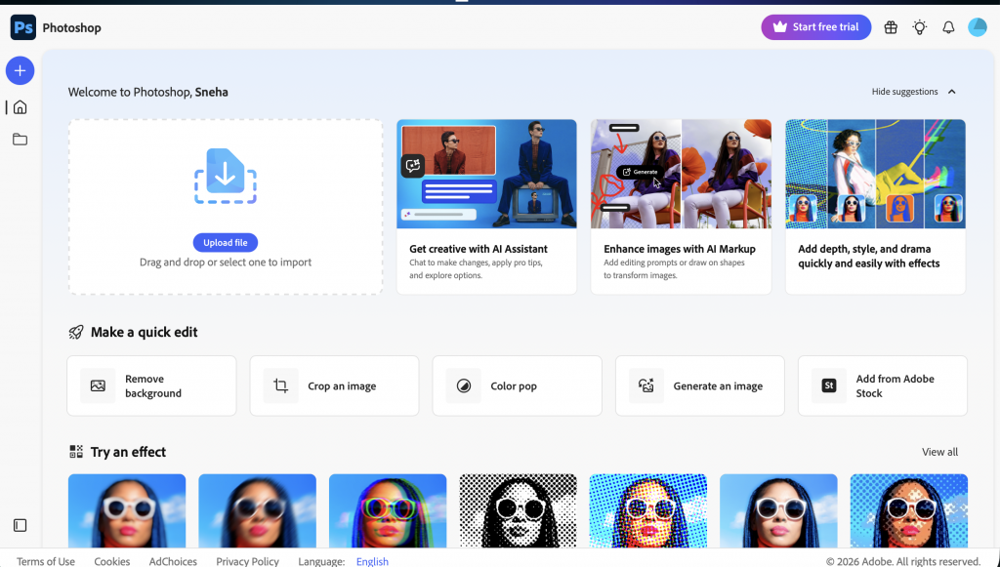
Task: Toggle the panel icon at bottom left
Action: pos(20,525)
